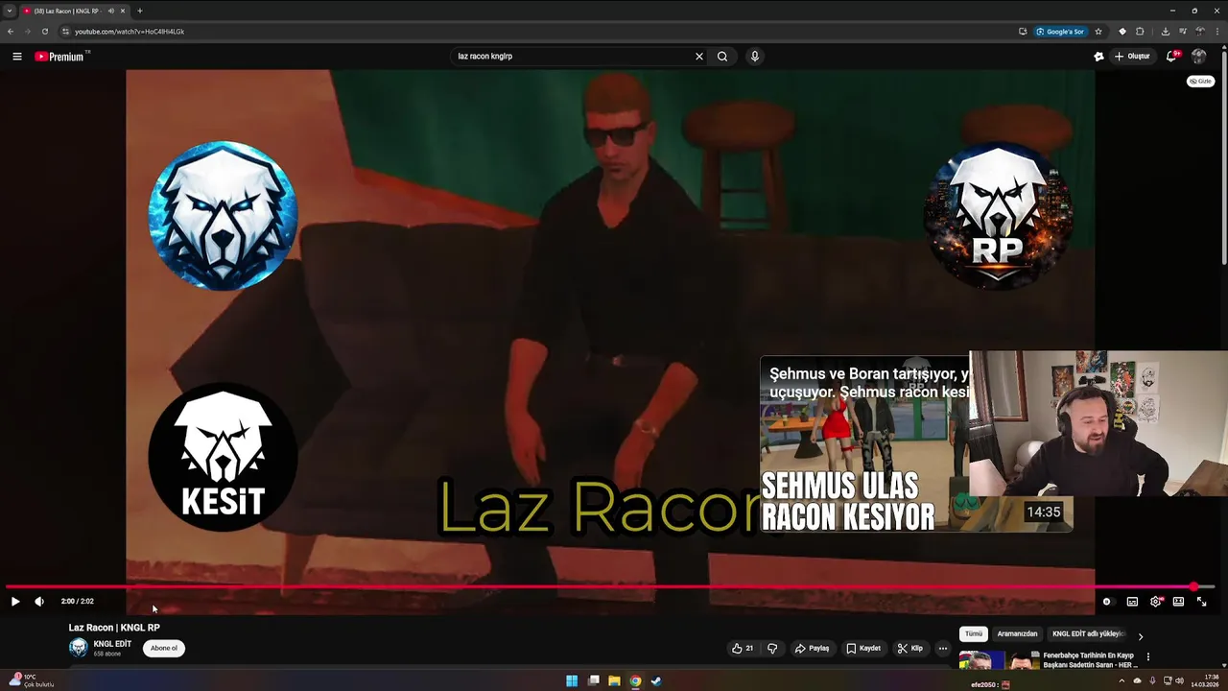
Task: Open Steam from the taskbar
Action: point(656,681)
